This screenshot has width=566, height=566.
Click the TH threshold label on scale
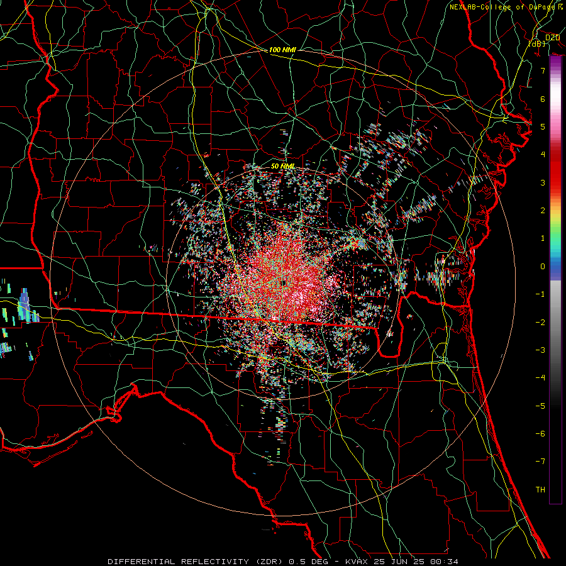coord(540,490)
